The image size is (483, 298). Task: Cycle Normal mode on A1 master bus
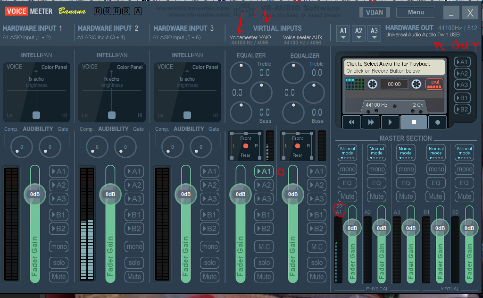[348, 153]
